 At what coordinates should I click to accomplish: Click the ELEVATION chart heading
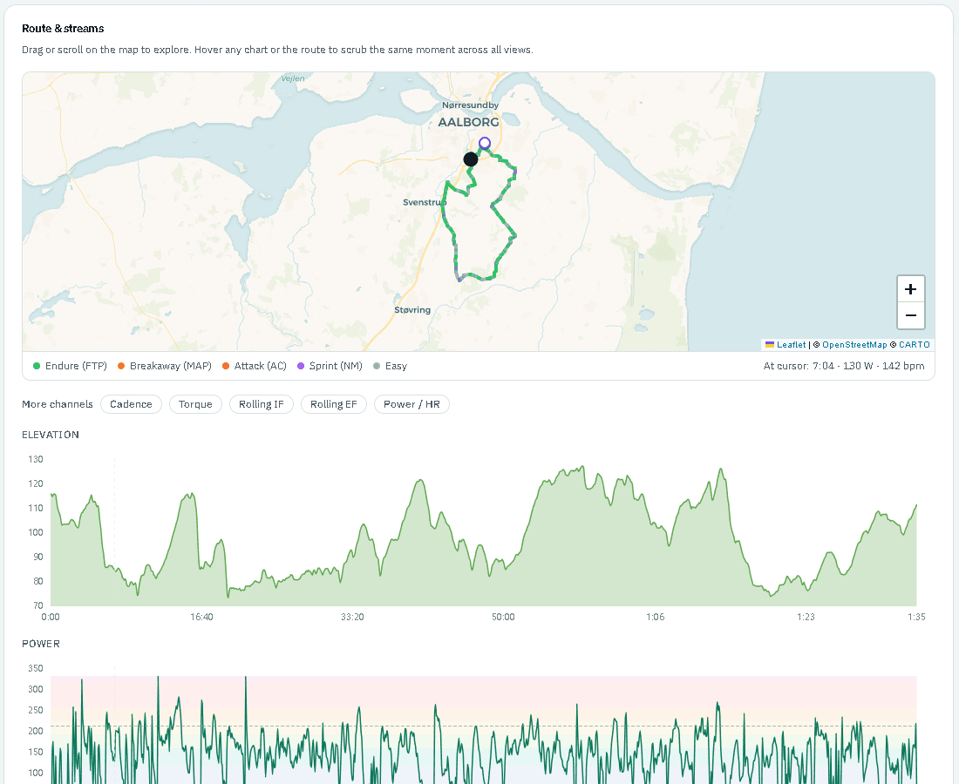pyautogui.click(x=51, y=435)
